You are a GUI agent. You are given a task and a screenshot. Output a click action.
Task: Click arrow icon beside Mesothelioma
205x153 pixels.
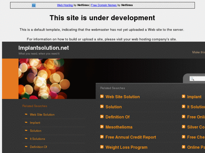102,127
